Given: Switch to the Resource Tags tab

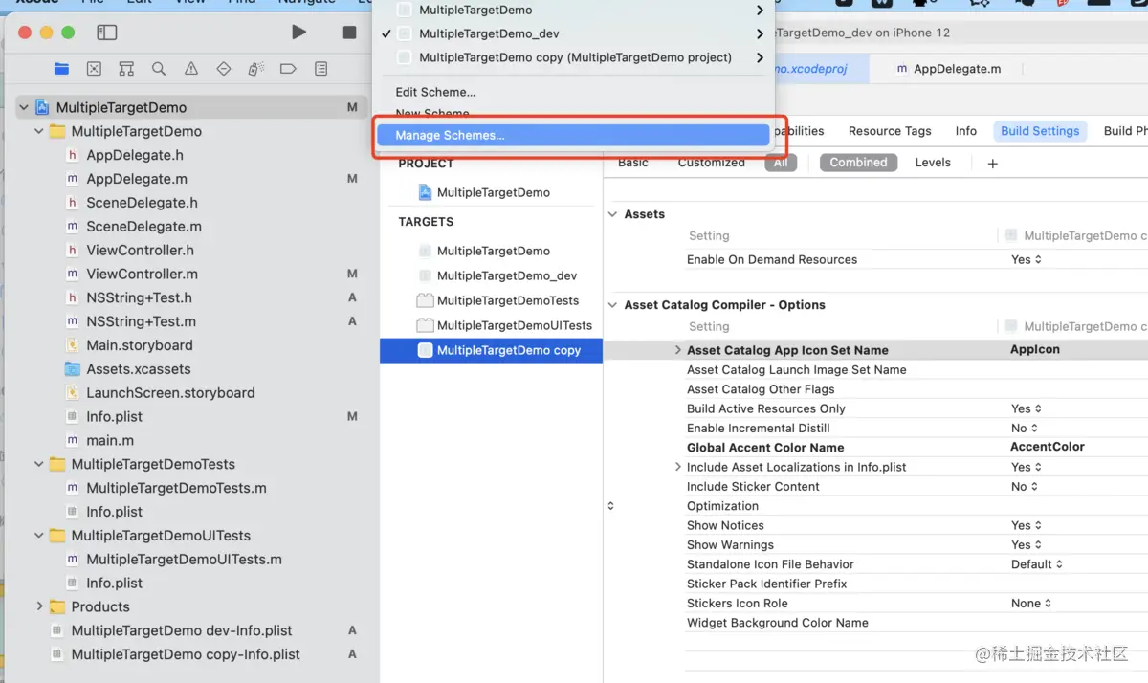Looking at the screenshot, I should 890,131.
